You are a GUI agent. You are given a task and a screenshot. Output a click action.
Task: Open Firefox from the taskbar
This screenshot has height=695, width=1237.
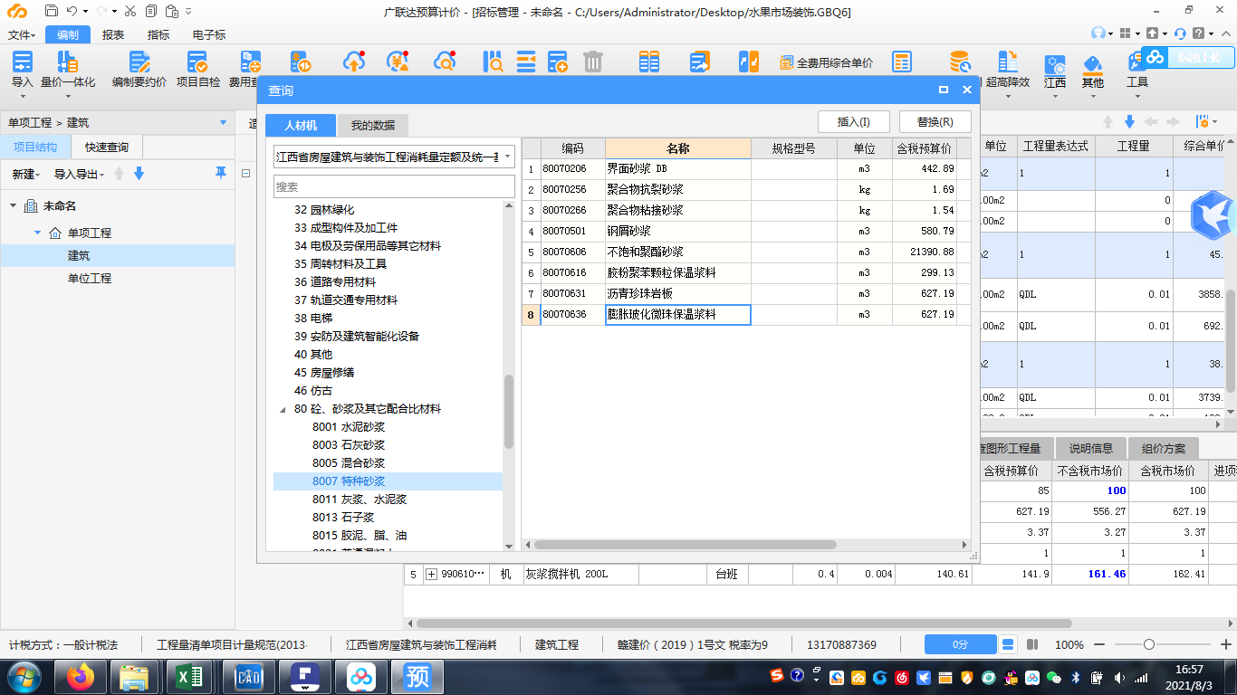click(82, 677)
